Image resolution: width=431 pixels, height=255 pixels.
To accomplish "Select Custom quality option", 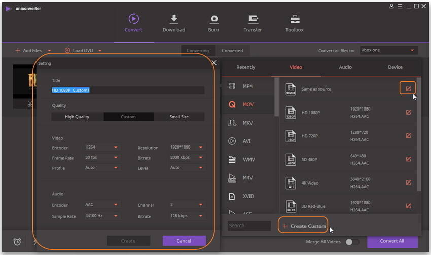I will 129,117.
